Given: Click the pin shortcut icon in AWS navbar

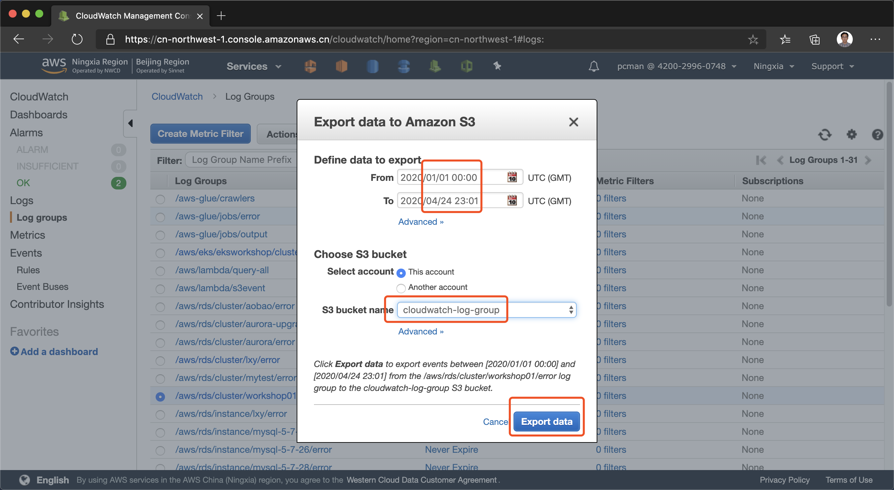Looking at the screenshot, I should click(x=497, y=66).
